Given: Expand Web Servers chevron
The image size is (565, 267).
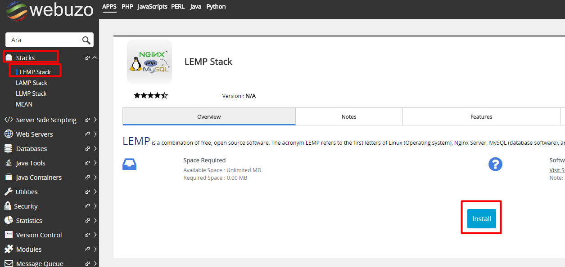Looking at the screenshot, I should 95,134.
